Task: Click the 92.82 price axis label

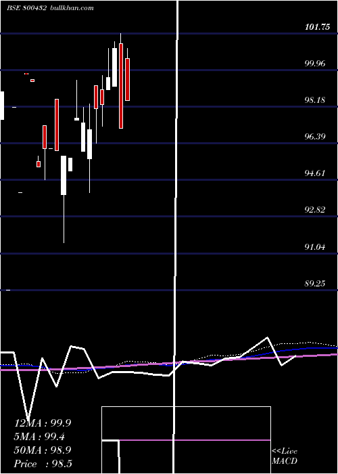Action: tap(315, 210)
